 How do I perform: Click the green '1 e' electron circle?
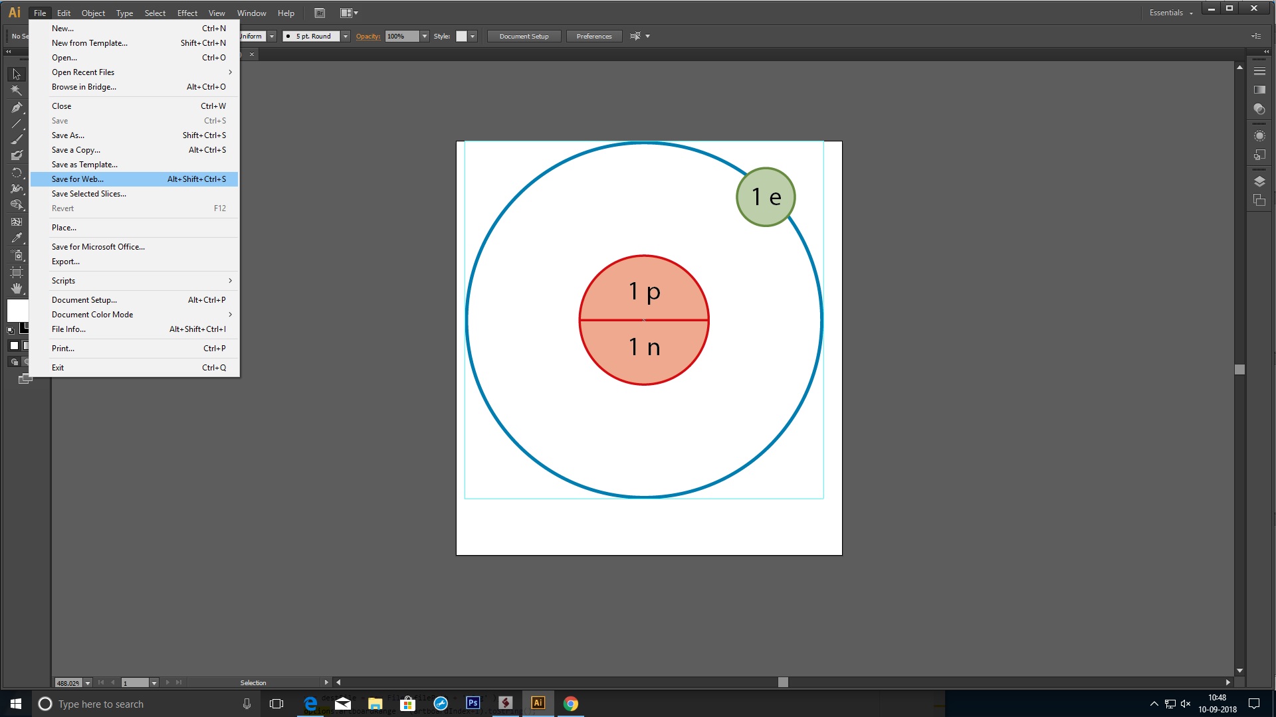click(766, 197)
